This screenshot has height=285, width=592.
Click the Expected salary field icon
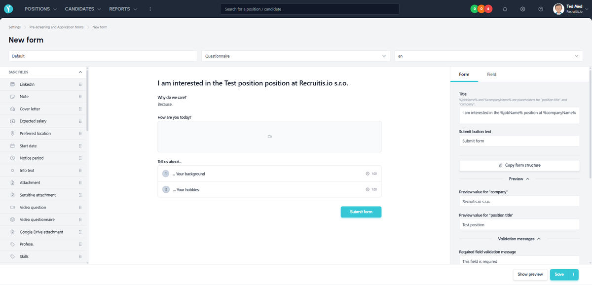tap(12, 121)
